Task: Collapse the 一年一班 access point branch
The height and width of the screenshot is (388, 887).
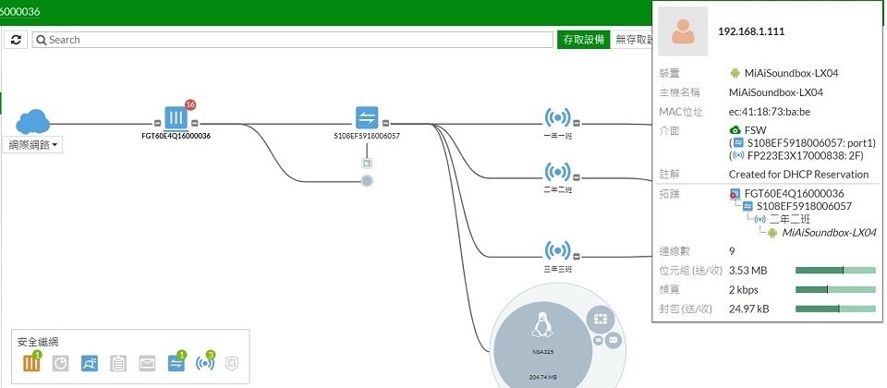Action: click(x=576, y=123)
